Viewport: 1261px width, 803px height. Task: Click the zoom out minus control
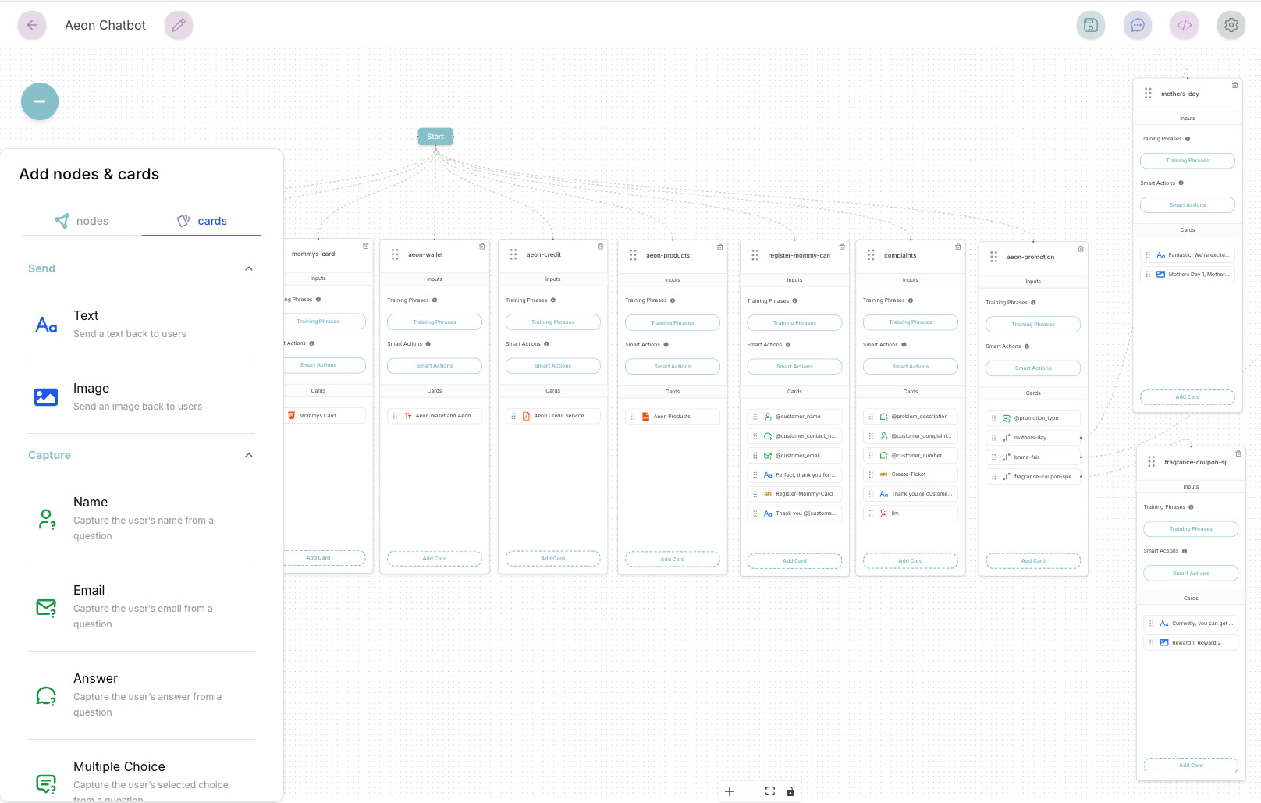click(x=750, y=791)
